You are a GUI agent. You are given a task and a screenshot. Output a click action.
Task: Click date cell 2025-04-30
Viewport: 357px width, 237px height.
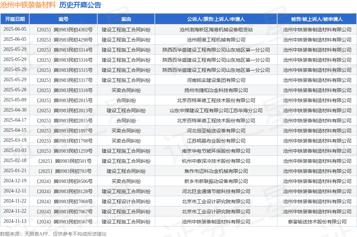[15, 110]
